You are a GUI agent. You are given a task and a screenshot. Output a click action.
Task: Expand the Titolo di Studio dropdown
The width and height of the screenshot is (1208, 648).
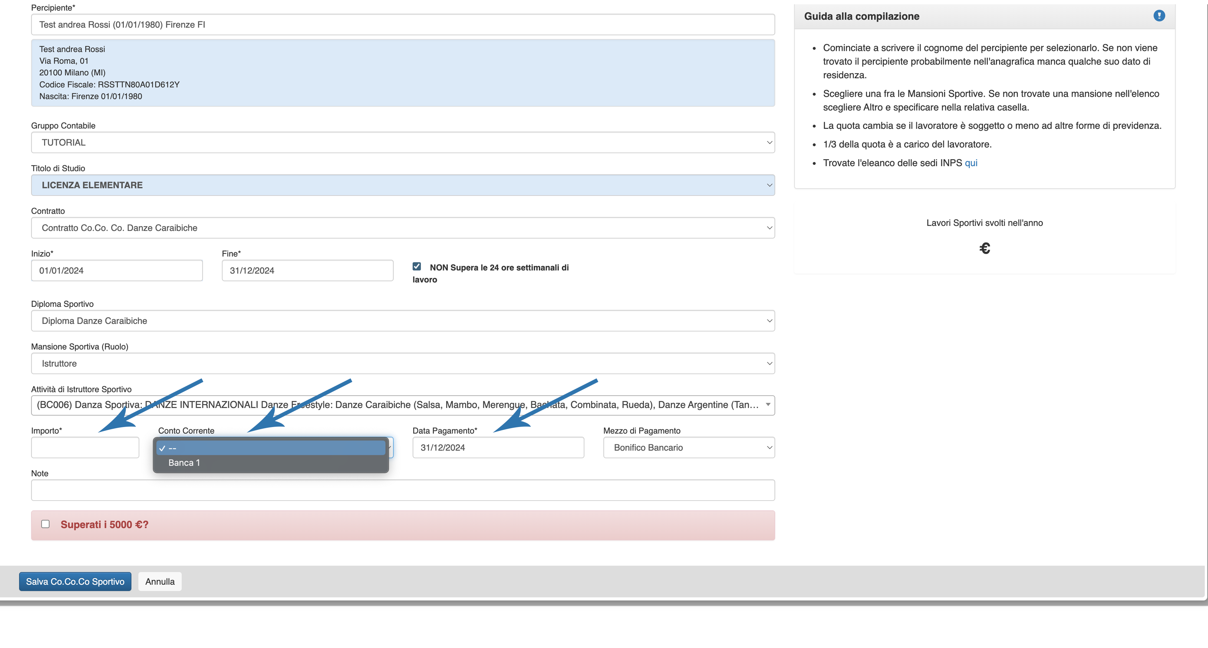[402, 185]
